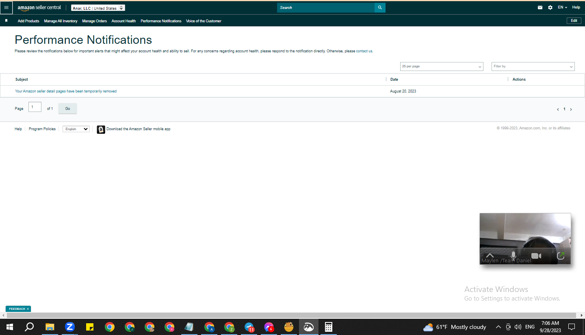
Task: Click Download the Amazon Seller mobile app
Action: (x=139, y=129)
